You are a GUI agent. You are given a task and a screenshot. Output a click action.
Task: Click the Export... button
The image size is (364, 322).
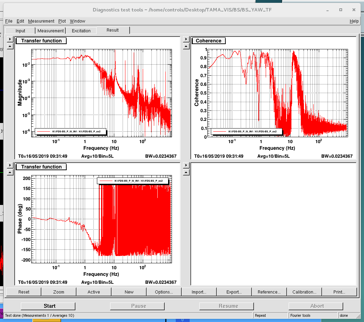pos(234,292)
